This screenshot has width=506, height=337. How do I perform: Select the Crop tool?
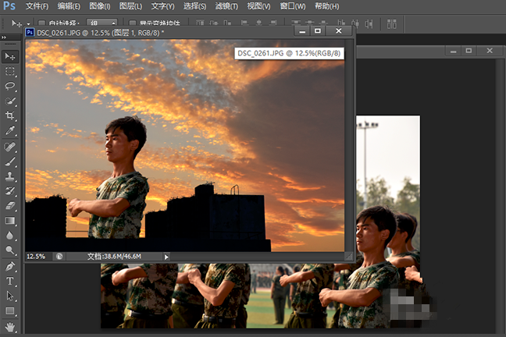point(10,115)
